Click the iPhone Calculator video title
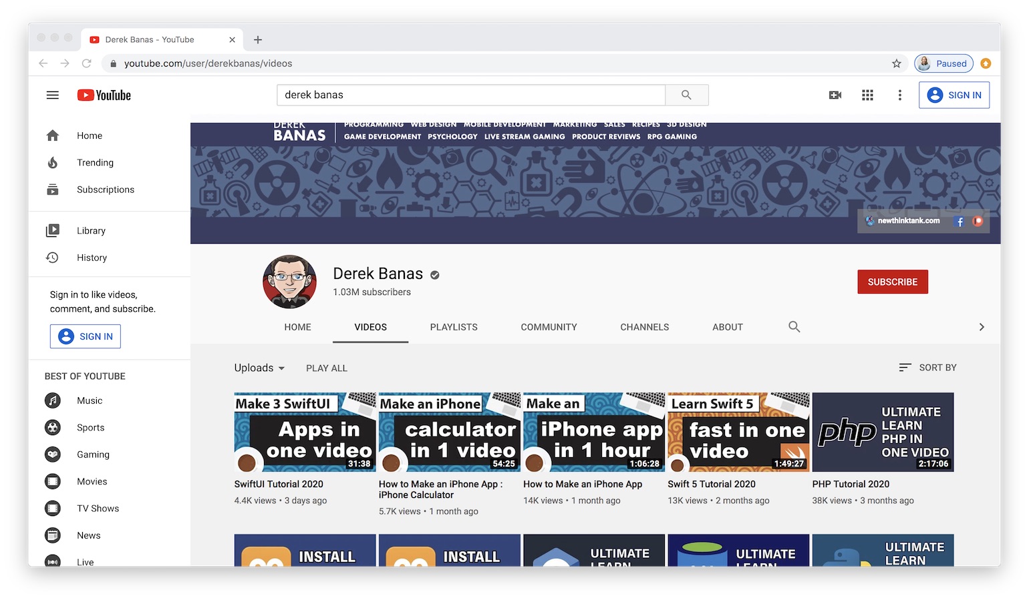Screen dimensions: 1029x600 pos(440,489)
